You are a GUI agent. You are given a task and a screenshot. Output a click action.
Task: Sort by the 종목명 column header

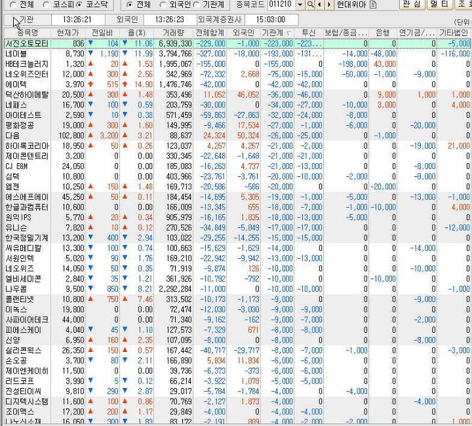coord(28,33)
